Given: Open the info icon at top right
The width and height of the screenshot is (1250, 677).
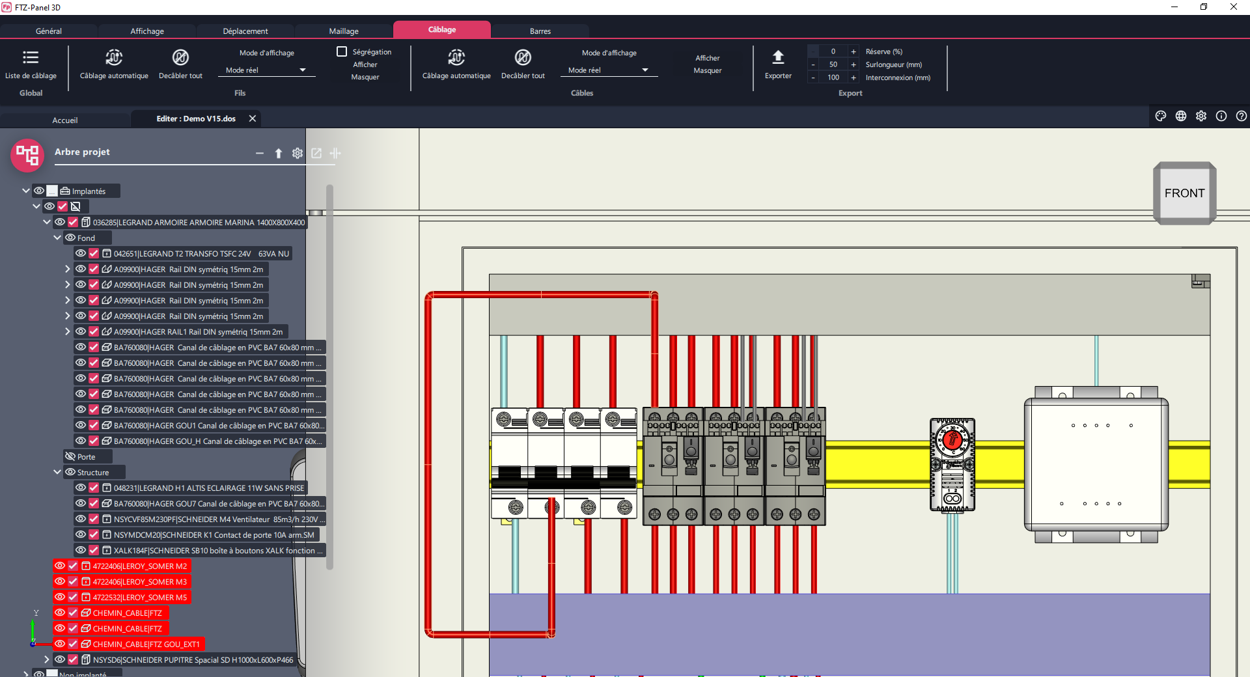Looking at the screenshot, I should click(1221, 116).
